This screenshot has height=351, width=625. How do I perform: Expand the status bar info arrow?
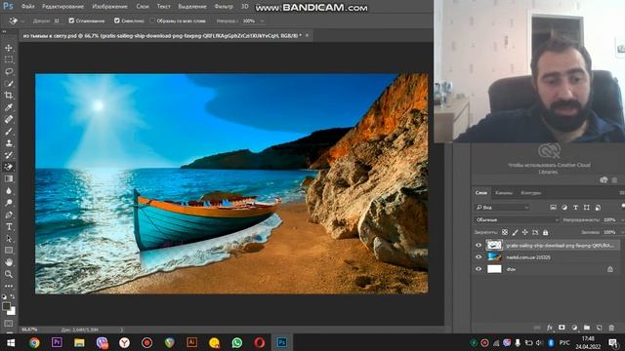click(121, 330)
